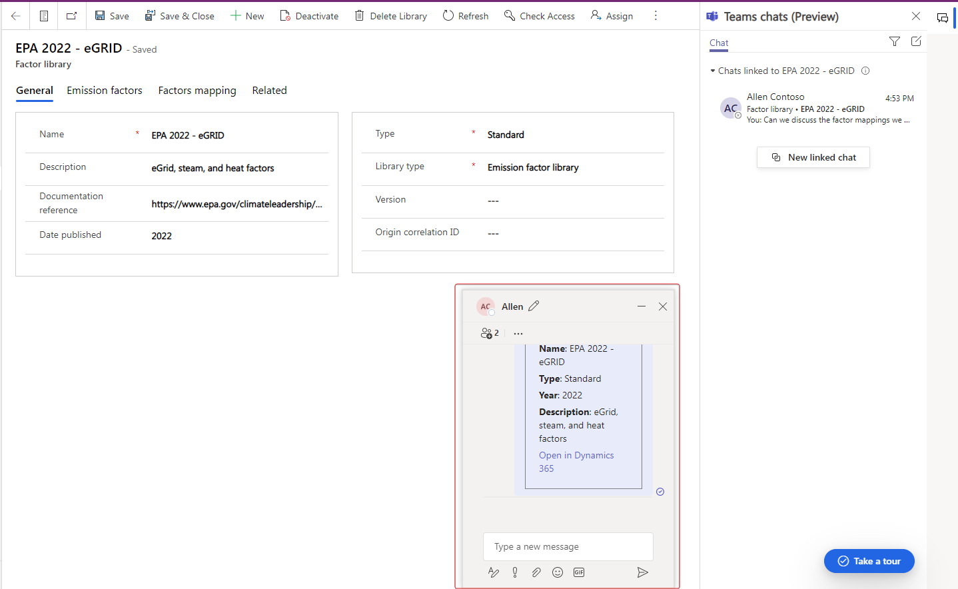Open the Type dropdown set to Standard

(x=574, y=135)
